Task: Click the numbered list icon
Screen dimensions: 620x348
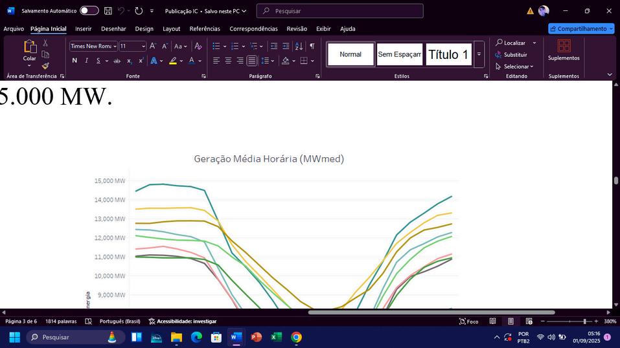Action: [235, 46]
